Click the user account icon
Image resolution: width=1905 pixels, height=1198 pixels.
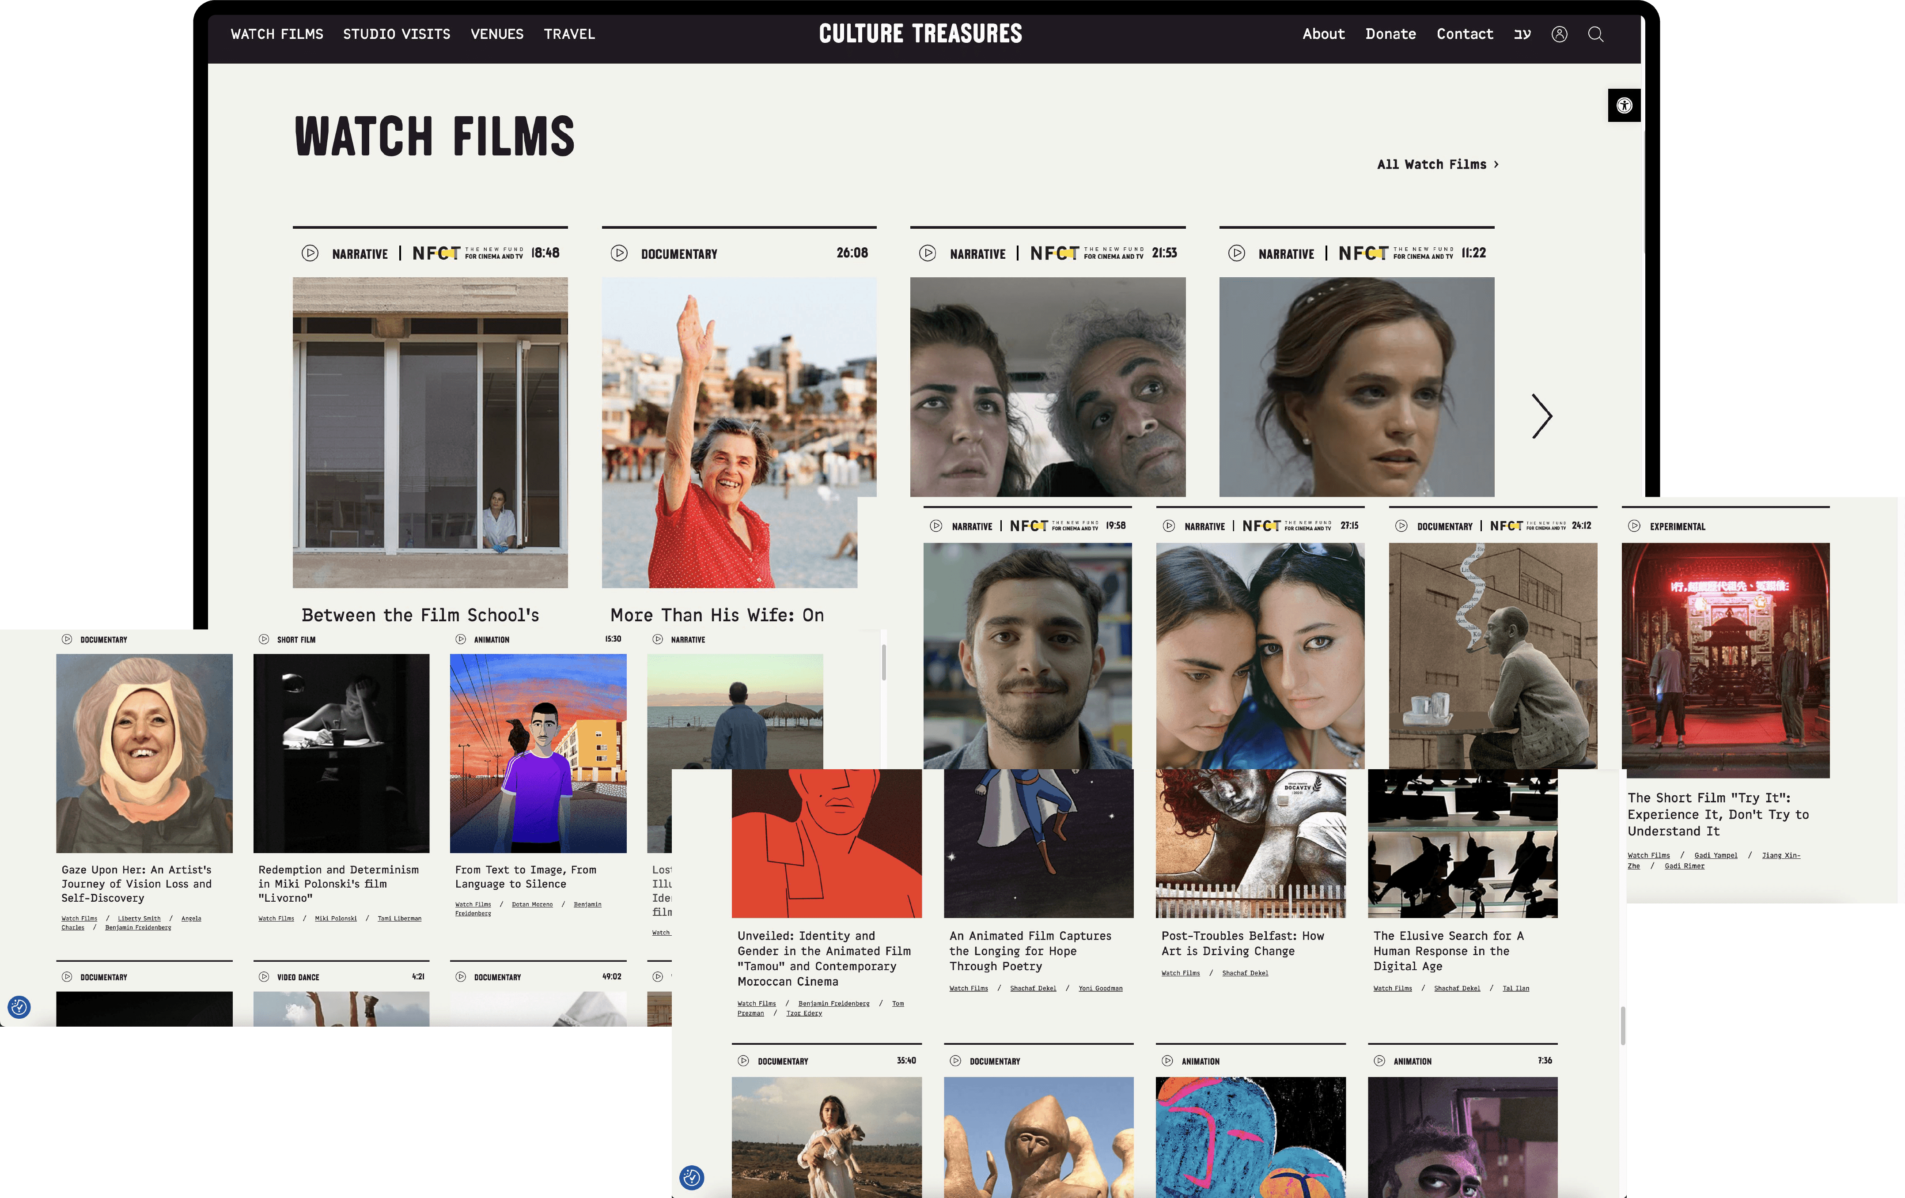click(1558, 34)
